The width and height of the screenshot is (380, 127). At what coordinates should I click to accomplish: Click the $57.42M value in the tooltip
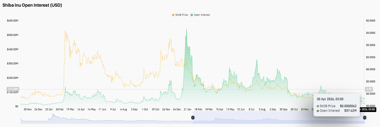point(350,111)
